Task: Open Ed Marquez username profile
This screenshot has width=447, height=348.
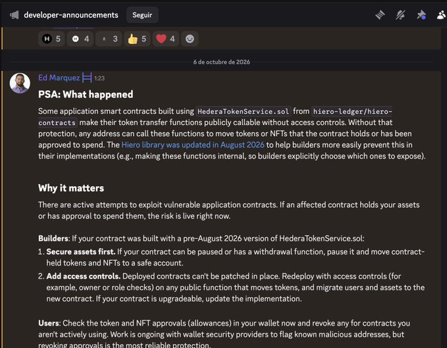Action: (59, 78)
